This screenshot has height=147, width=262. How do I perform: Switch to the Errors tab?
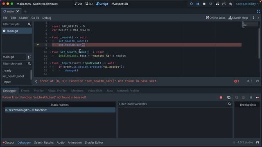[x=25, y=91]
